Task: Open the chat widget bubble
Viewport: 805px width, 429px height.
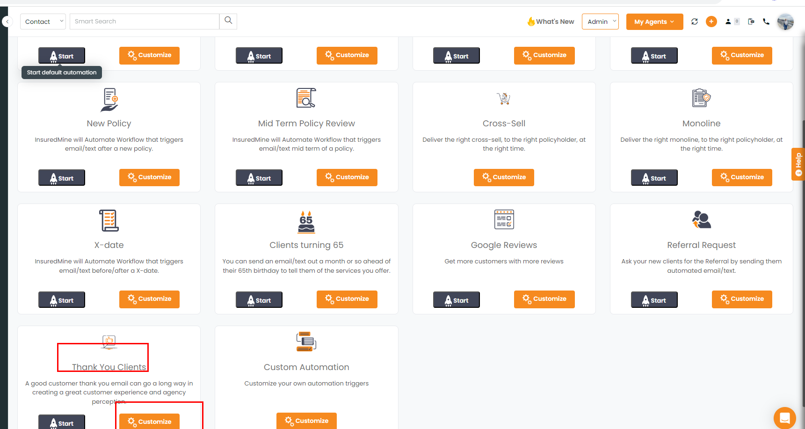Action: (784, 418)
